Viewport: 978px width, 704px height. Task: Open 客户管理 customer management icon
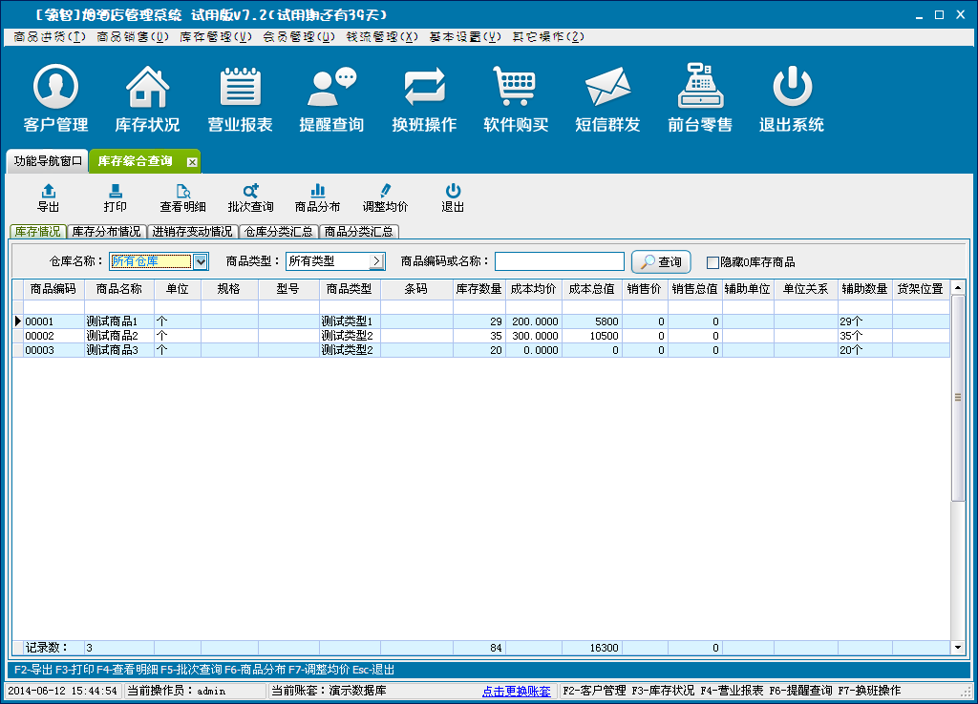[x=55, y=88]
